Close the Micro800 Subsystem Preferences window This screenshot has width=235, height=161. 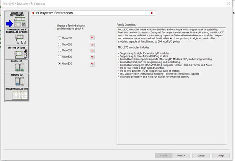(229, 3)
